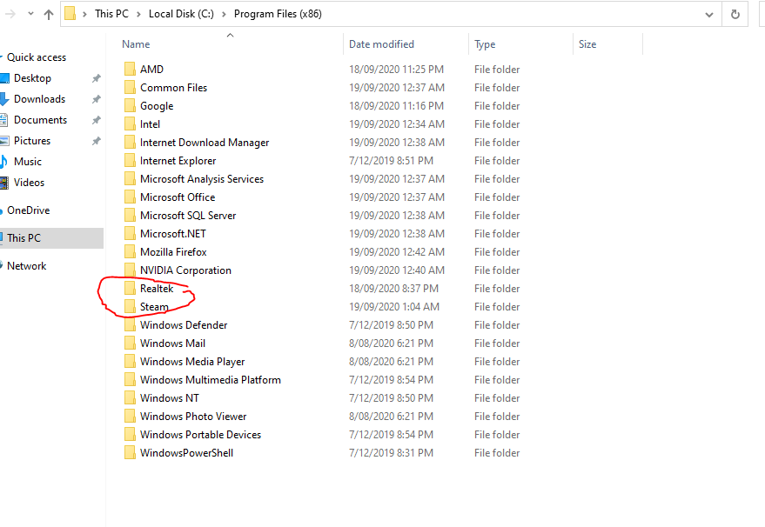Click the pin icon next to Pictures
Screen dimensions: 765x527
[96, 141]
